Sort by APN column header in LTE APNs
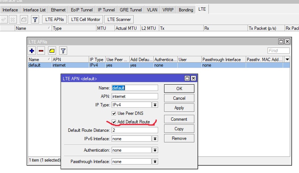Image resolution: width=299 pixels, height=173 pixels. click(x=70, y=59)
